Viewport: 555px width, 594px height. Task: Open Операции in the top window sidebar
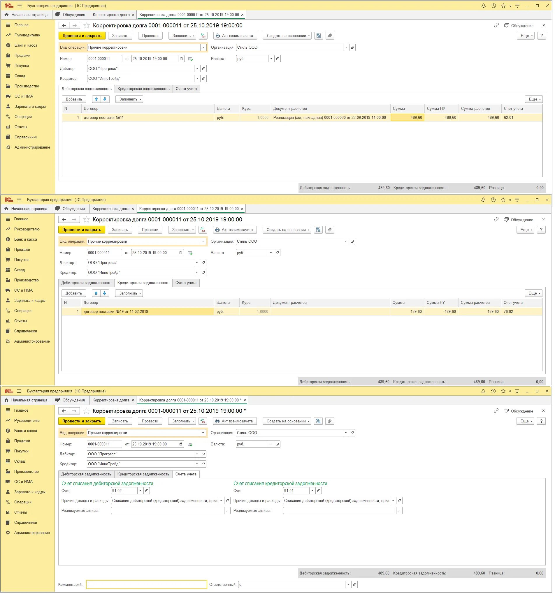[x=23, y=117]
